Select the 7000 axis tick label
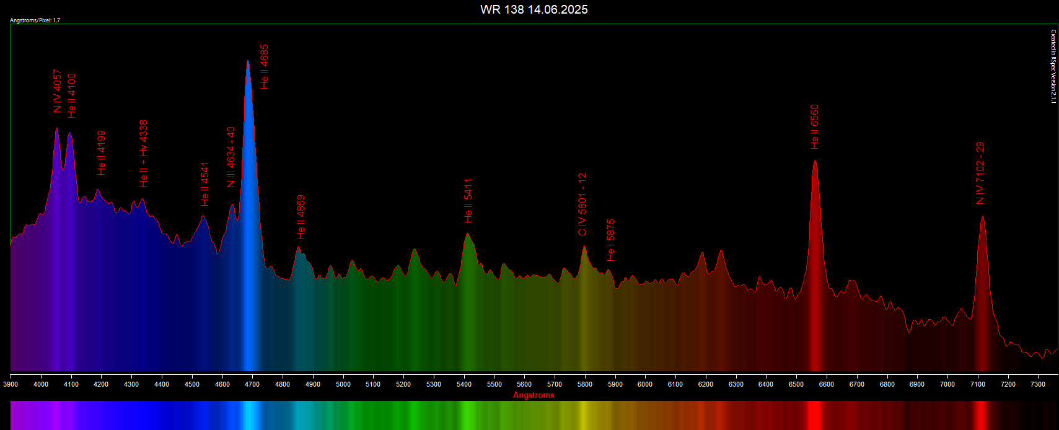The width and height of the screenshot is (1059, 430). [947, 384]
